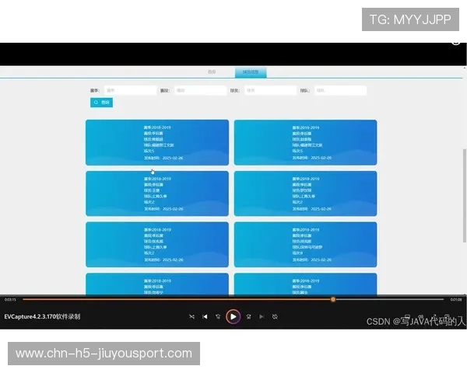Click the orange playback progress handle
Viewport: 467px width, 373px height.
(x=333, y=299)
